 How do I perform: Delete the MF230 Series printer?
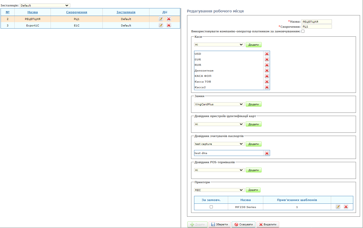[x=346, y=207]
